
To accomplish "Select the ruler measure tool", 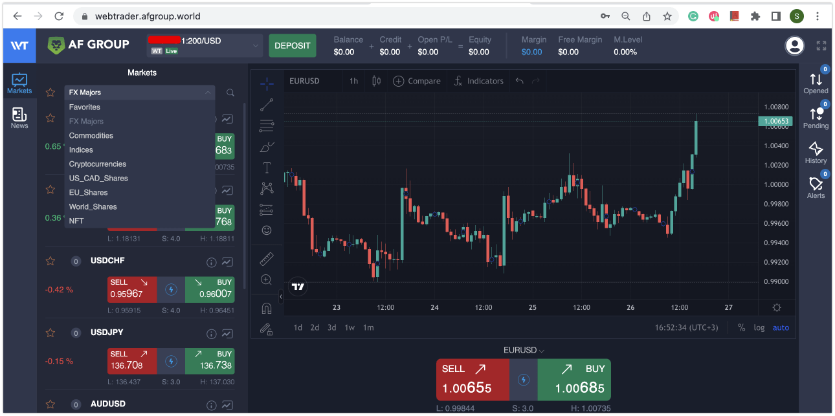I will coord(267,259).
